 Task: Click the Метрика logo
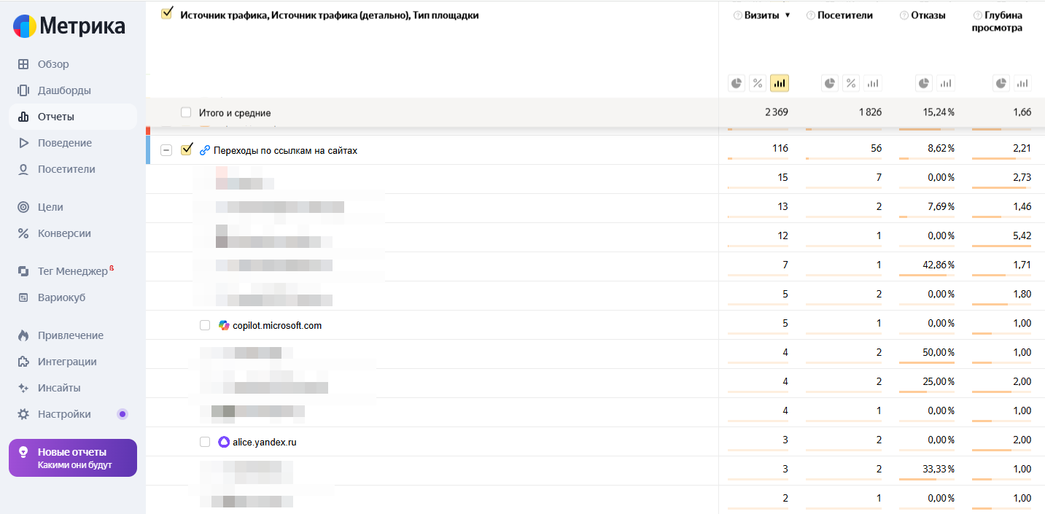(69, 26)
